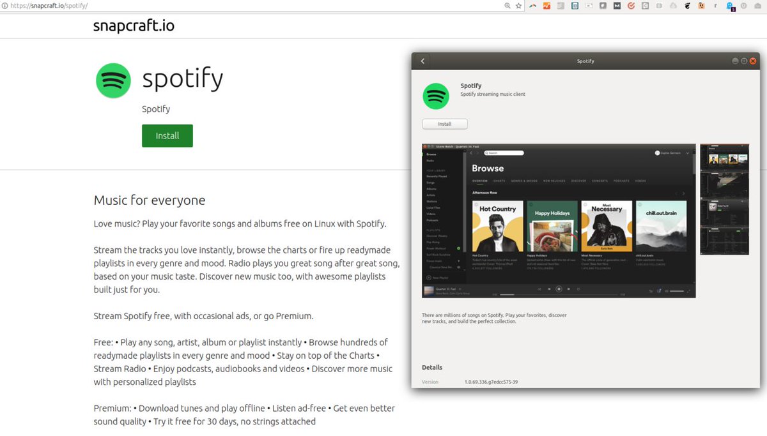Screen dimensions: 767x436
Task: Click the version number 1.0.69.336.g7edcc575-39
Action: 491,382
